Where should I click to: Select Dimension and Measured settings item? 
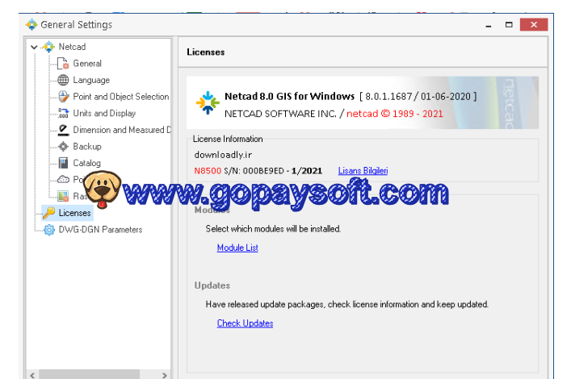(122, 130)
